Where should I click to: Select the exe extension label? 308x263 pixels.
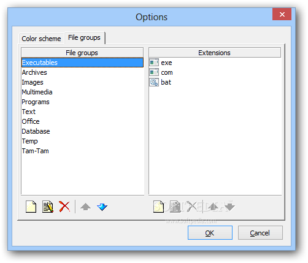166,63
